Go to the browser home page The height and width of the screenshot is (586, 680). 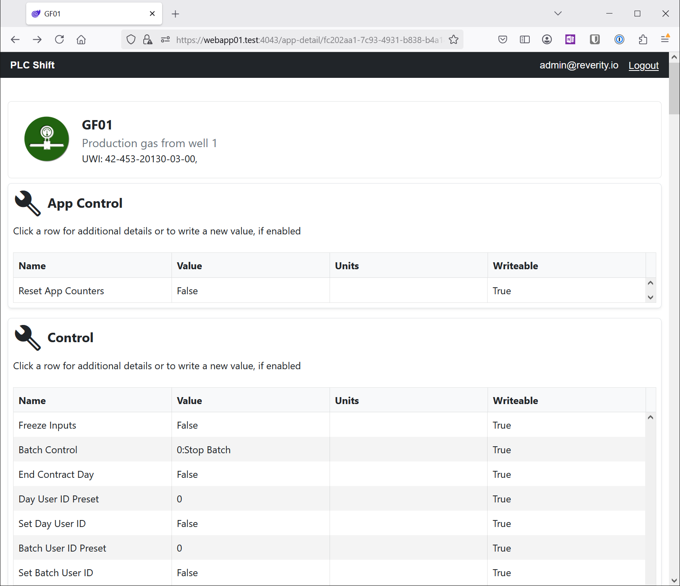[81, 40]
